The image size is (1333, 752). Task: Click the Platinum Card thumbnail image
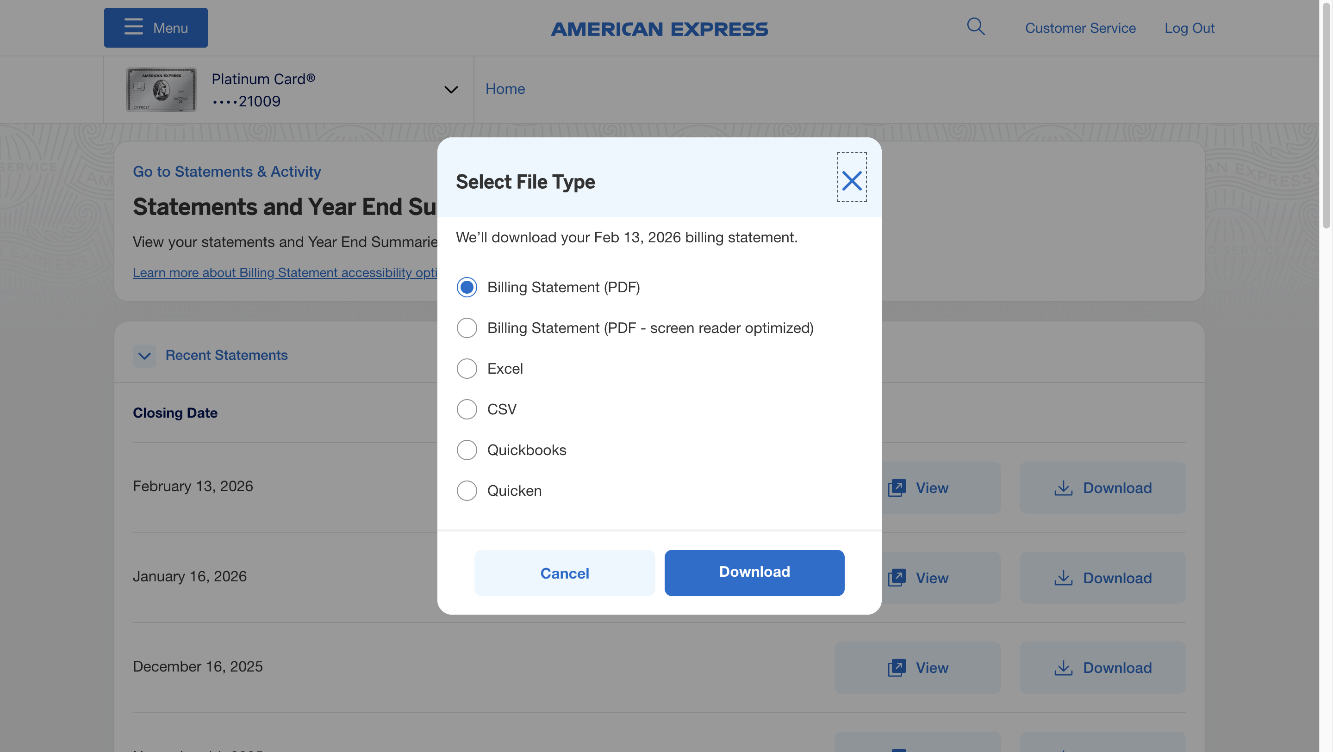pyautogui.click(x=162, y=89)
